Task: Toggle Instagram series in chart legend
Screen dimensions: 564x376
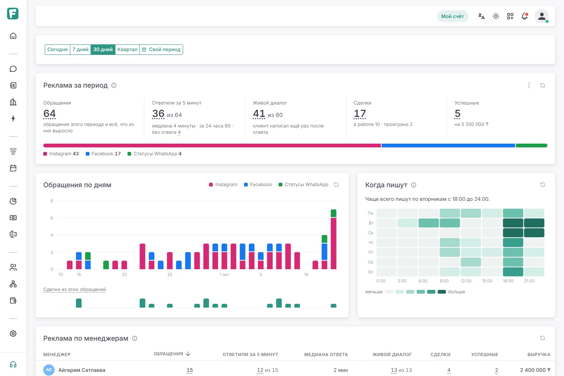Action: (223, 185)
